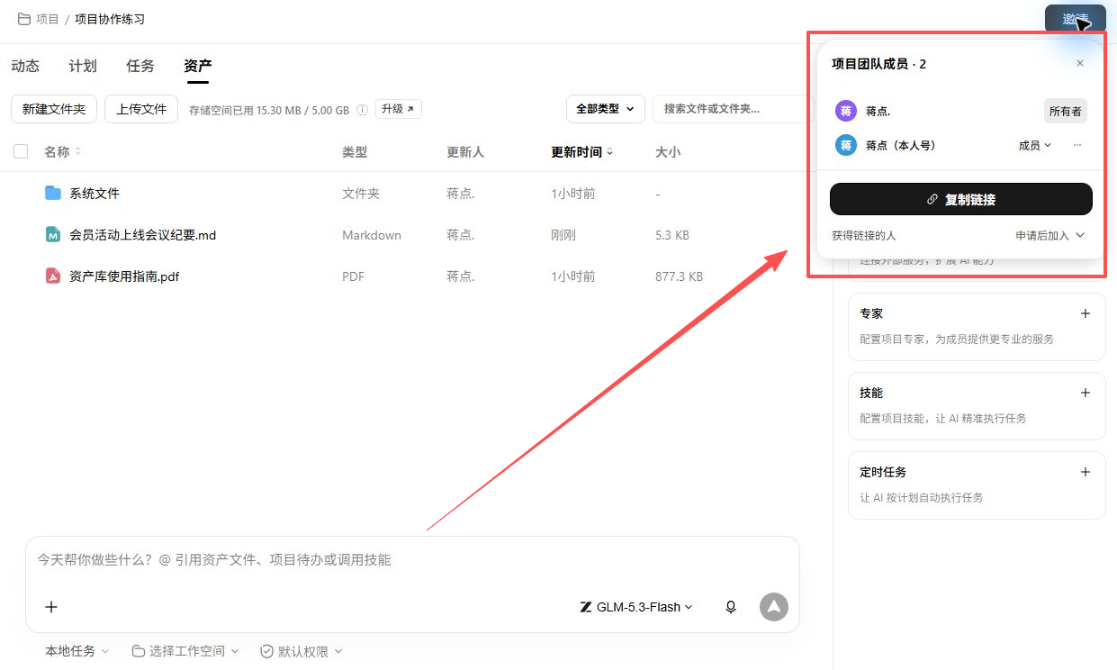Click the blue avatar of 蒋点（本人号）
The image size is (1117, 670).
(x=846, y=145)
